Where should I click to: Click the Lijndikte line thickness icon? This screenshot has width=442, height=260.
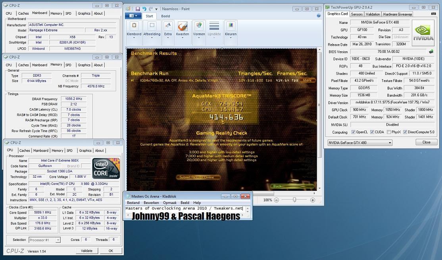pos(214,26)
